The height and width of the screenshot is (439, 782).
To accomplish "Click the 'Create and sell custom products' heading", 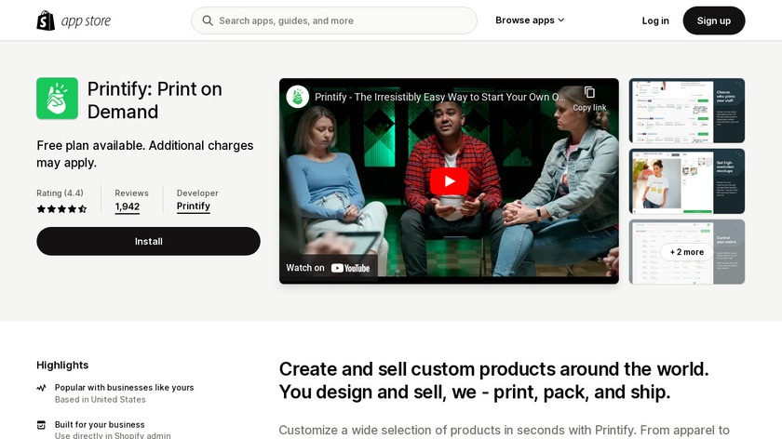I will tap(493, 380).
